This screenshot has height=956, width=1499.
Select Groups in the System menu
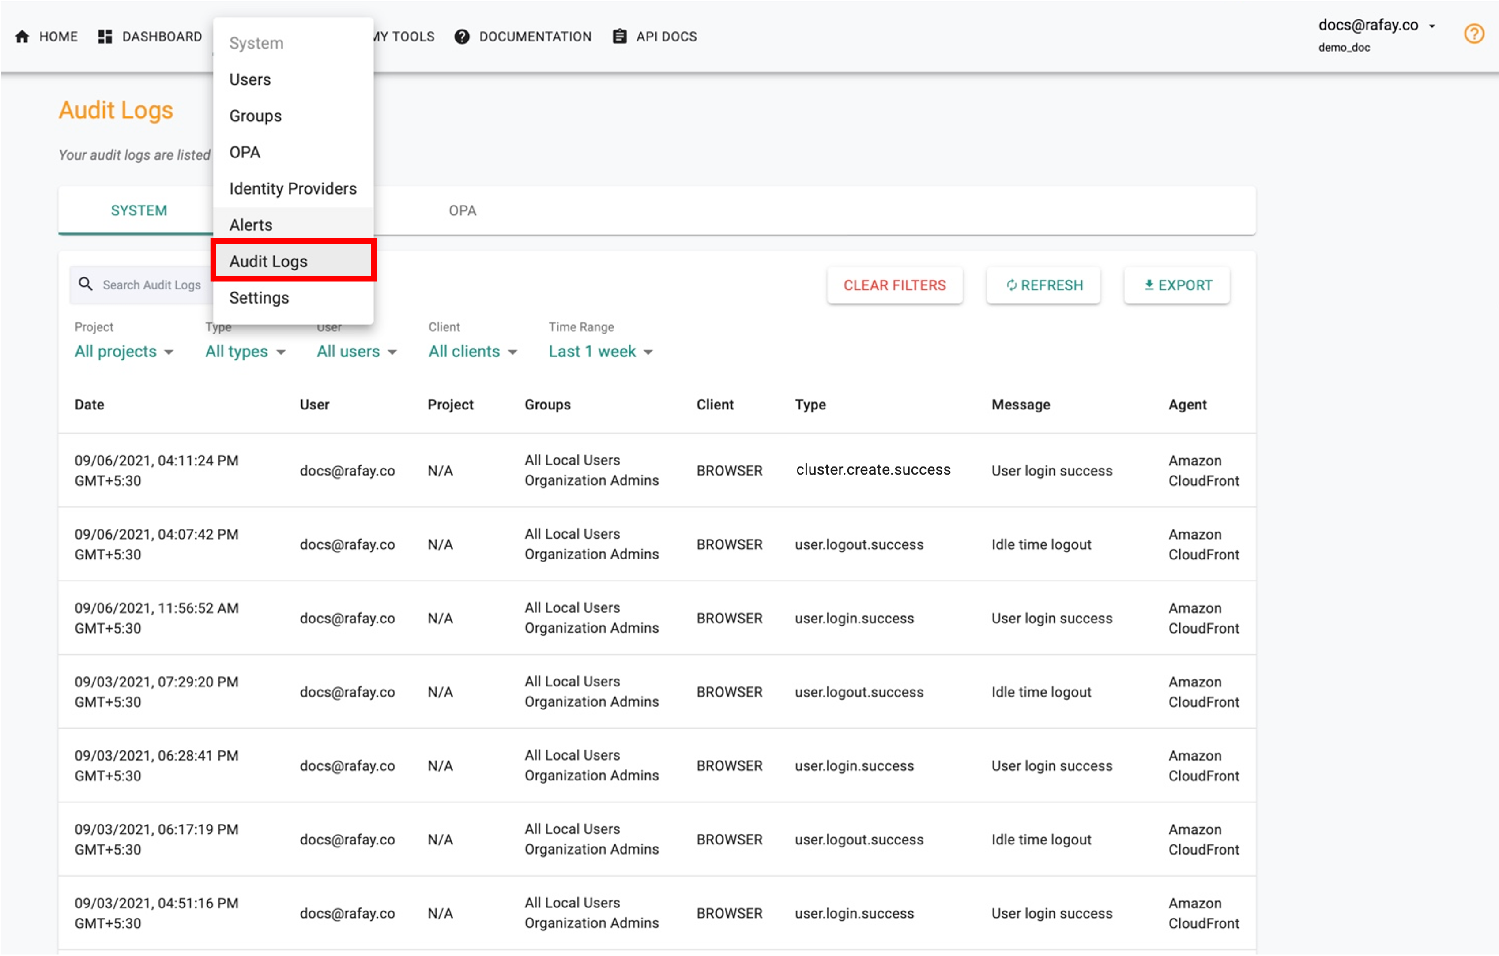pyautogui.click(x=293, y=116)
